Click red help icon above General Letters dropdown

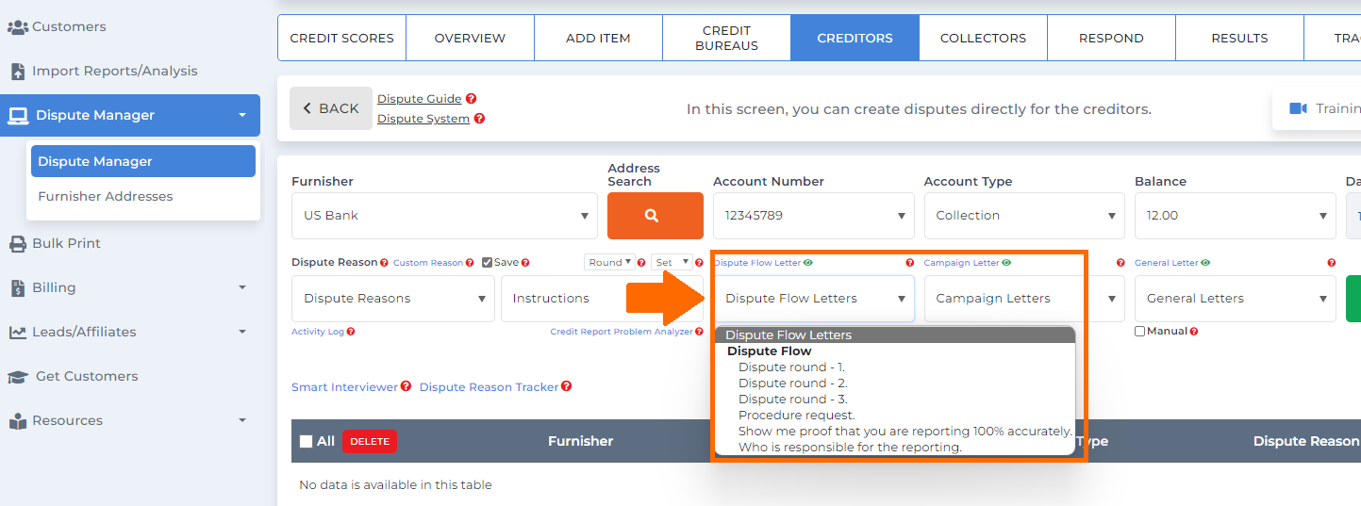(x=1332, y=264)
